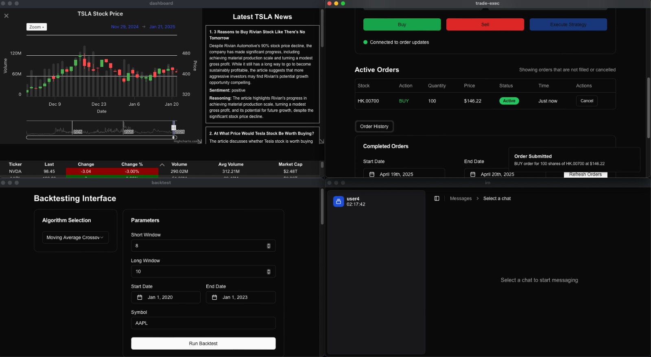The height and width of the screenshot is (357, 651).
Task: Sort table by Ticker column
Action: (x=15, y=164)
